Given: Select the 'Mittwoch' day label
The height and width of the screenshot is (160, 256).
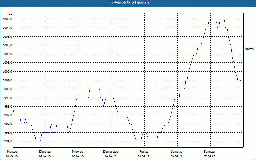Looking at the screenshot, I should click(x=78, y=152).
